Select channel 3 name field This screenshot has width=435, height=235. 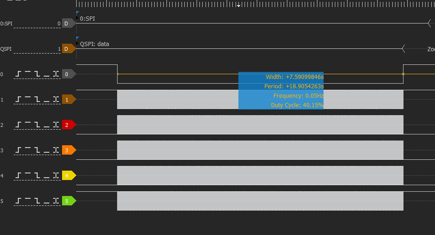[x=2, y=150]
